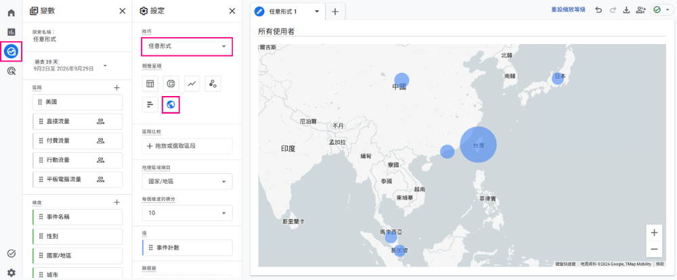Select the geo map visualization icon
The height and width of the screenshot is (280, 677).
[x=171, y=104]
